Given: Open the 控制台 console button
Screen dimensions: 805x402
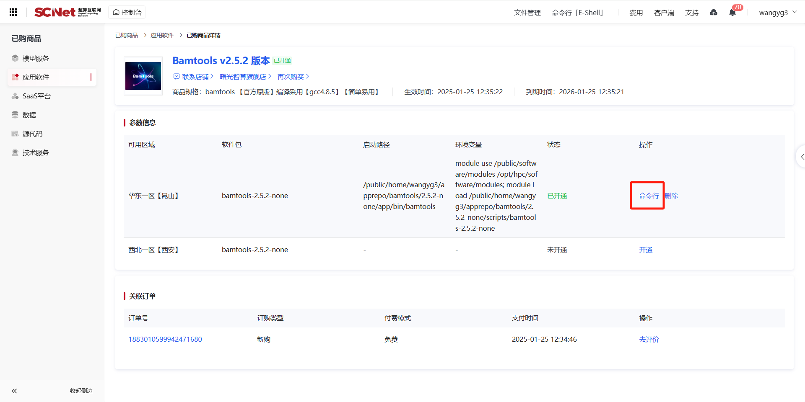Looking at the screenshot, I should click(x=127, y=13).
